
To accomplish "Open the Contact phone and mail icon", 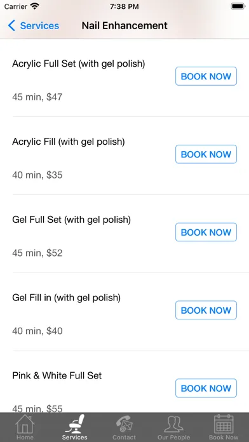I will [124, 424].
